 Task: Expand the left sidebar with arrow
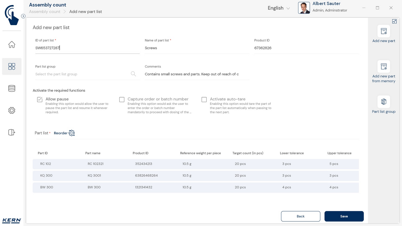[23, 16]
